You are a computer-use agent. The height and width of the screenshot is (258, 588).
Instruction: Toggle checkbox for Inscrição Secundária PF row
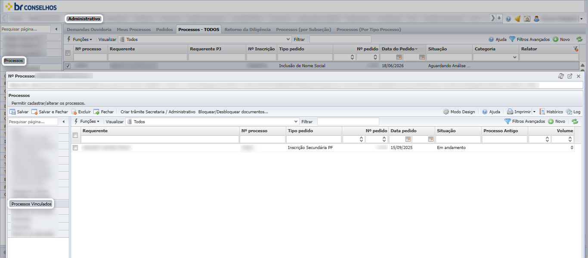[75, 148]
